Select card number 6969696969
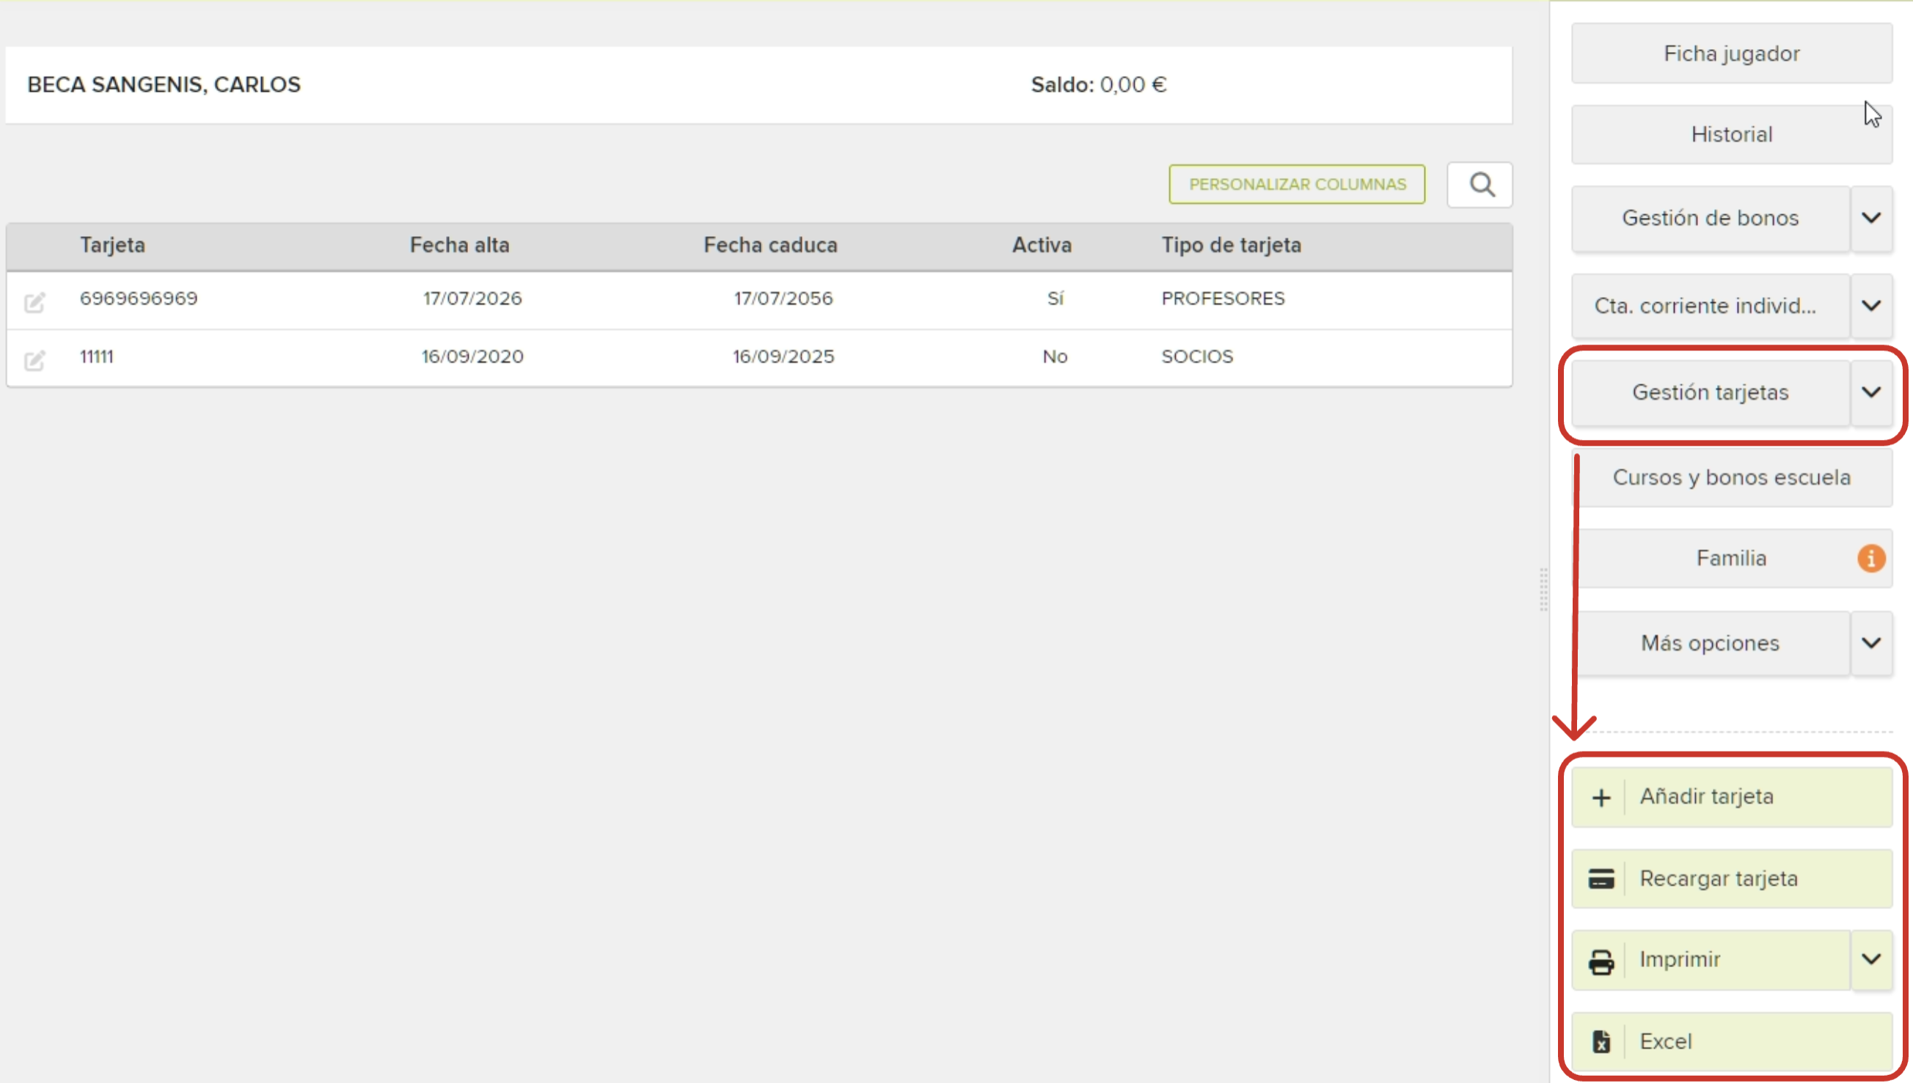 139,298
